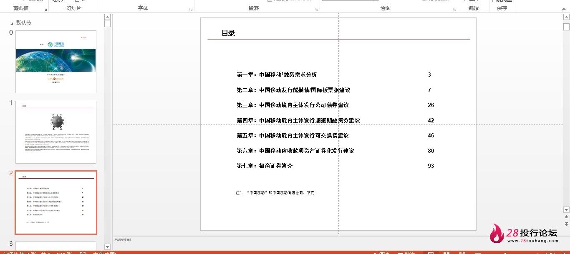The image size is (570, 254).
Task: Select the 默认节 section header
Action: (24, 23)
